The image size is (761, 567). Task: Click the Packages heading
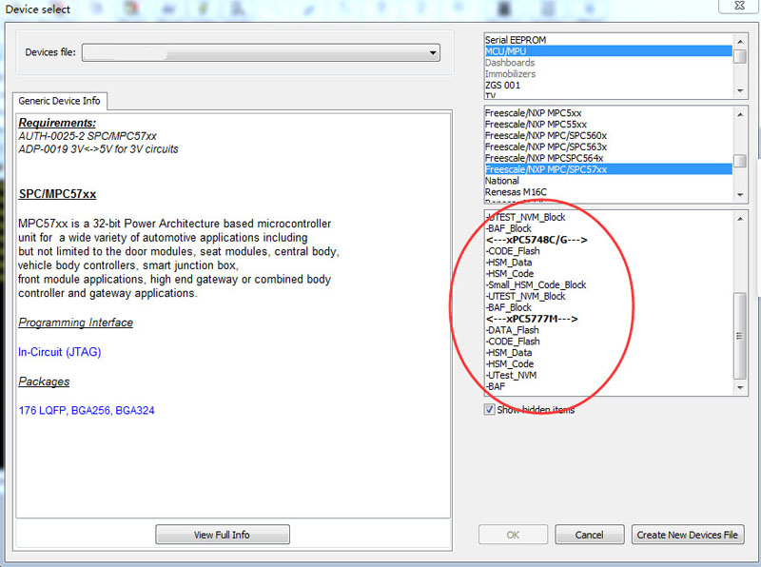tap(44, 381)
